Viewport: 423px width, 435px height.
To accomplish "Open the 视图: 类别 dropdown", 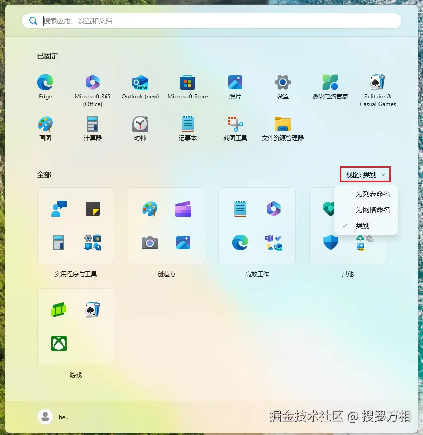I will pyautogui.click(x=365, y=175).
